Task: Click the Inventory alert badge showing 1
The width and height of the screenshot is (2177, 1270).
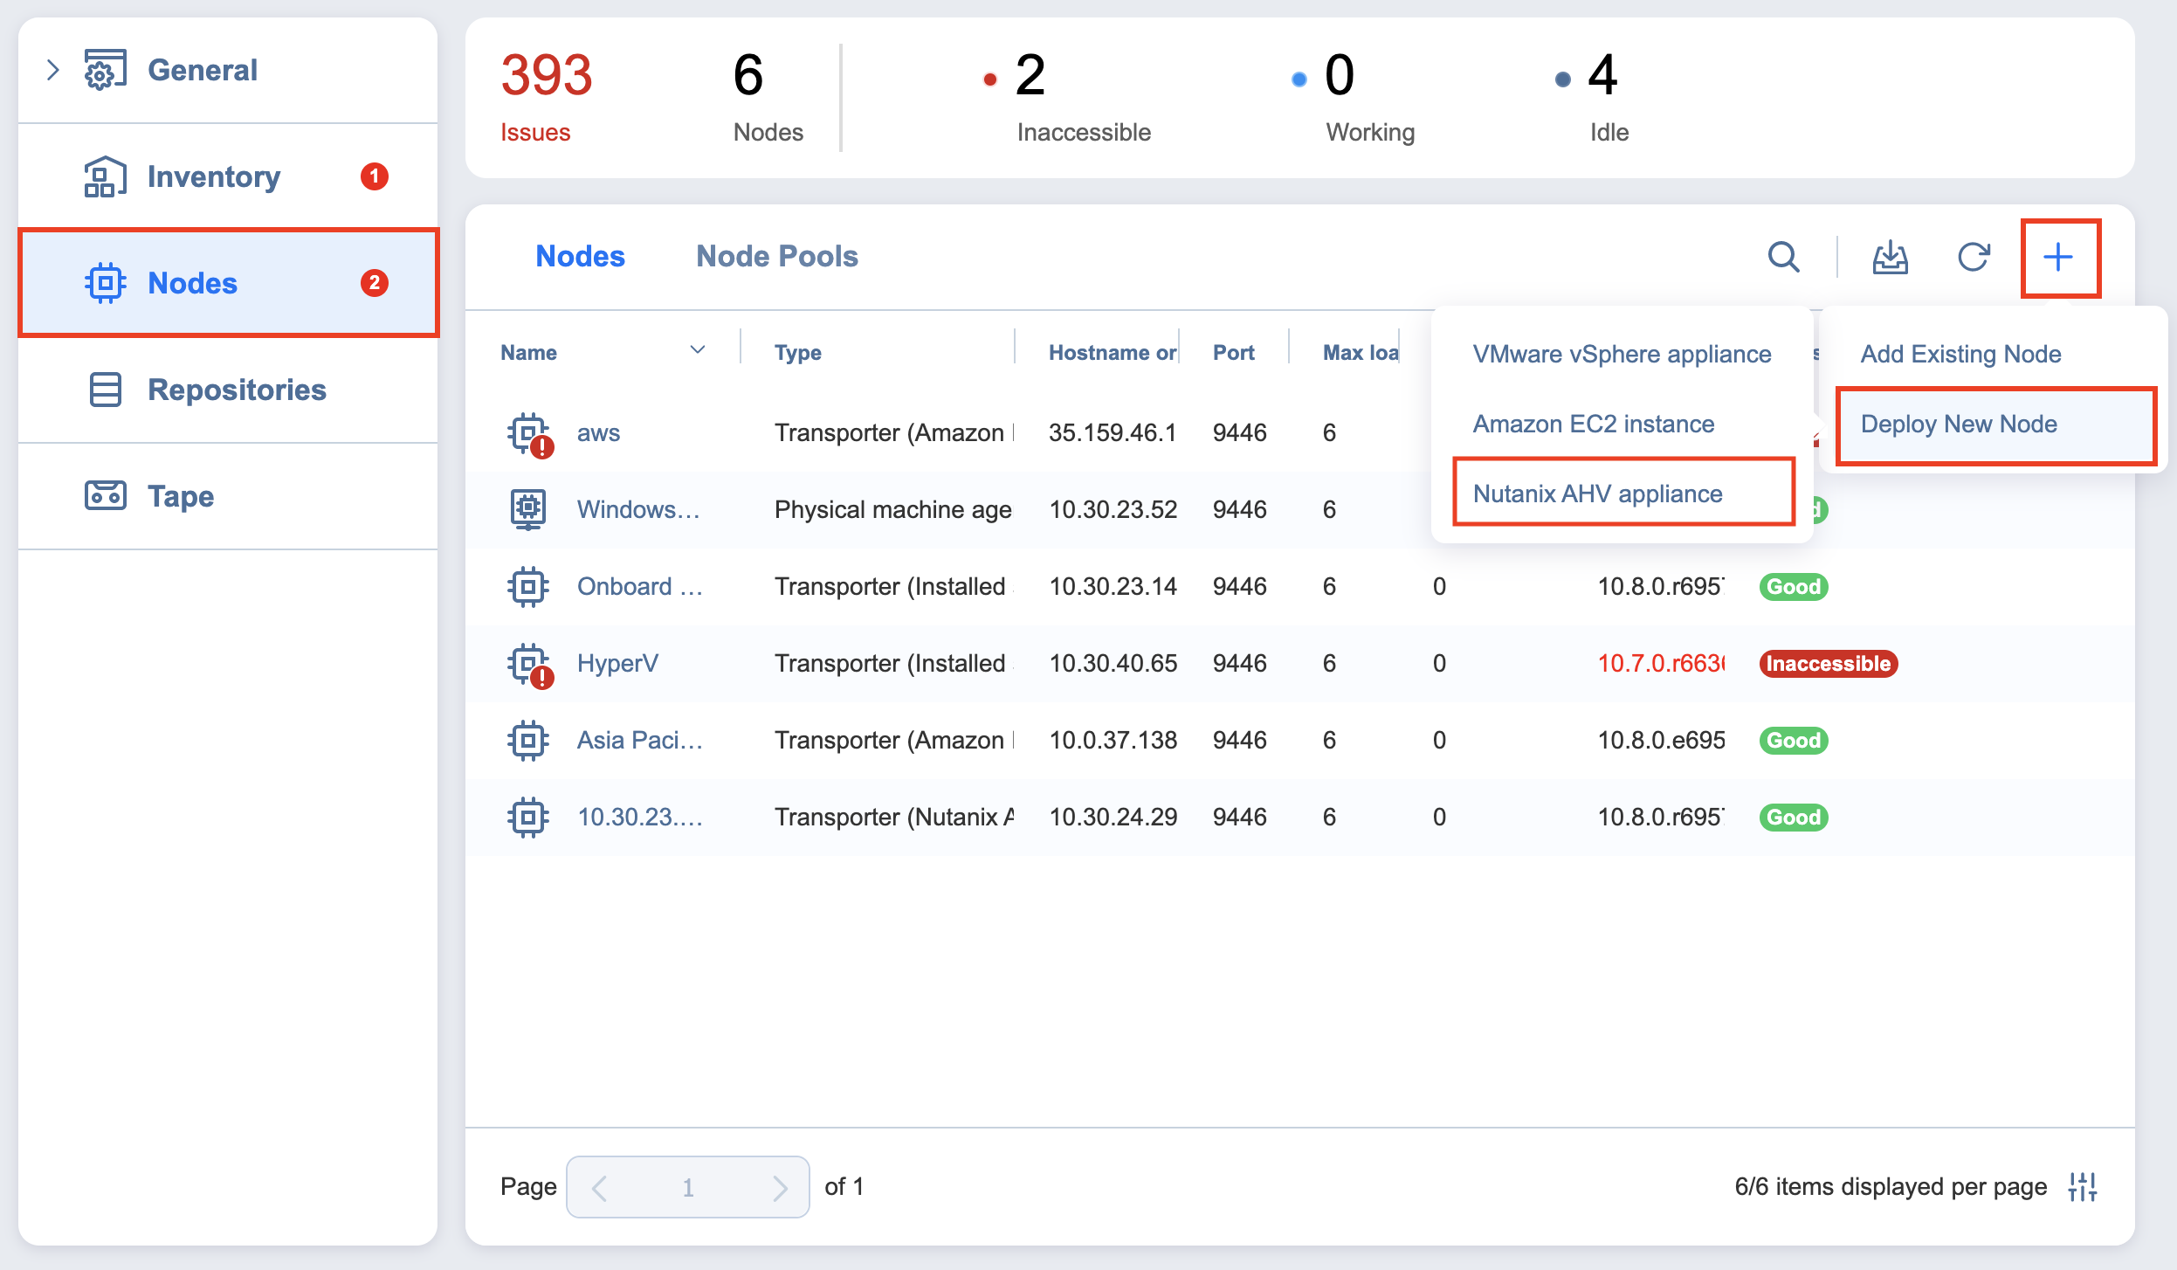Action: [375, 176]
